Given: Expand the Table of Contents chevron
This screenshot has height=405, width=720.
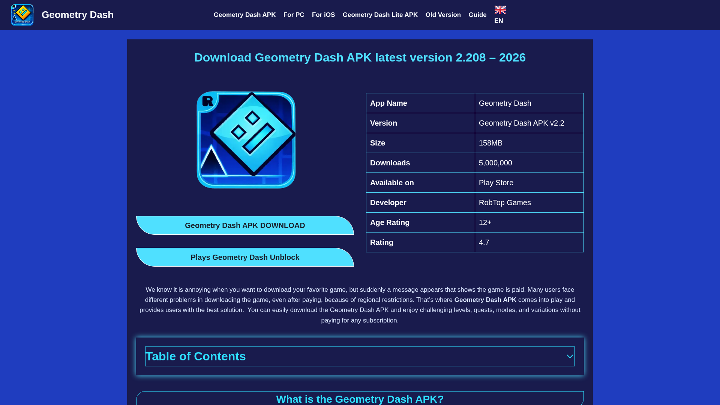Looking at the screenshot, I should click(x=570, y=356).
